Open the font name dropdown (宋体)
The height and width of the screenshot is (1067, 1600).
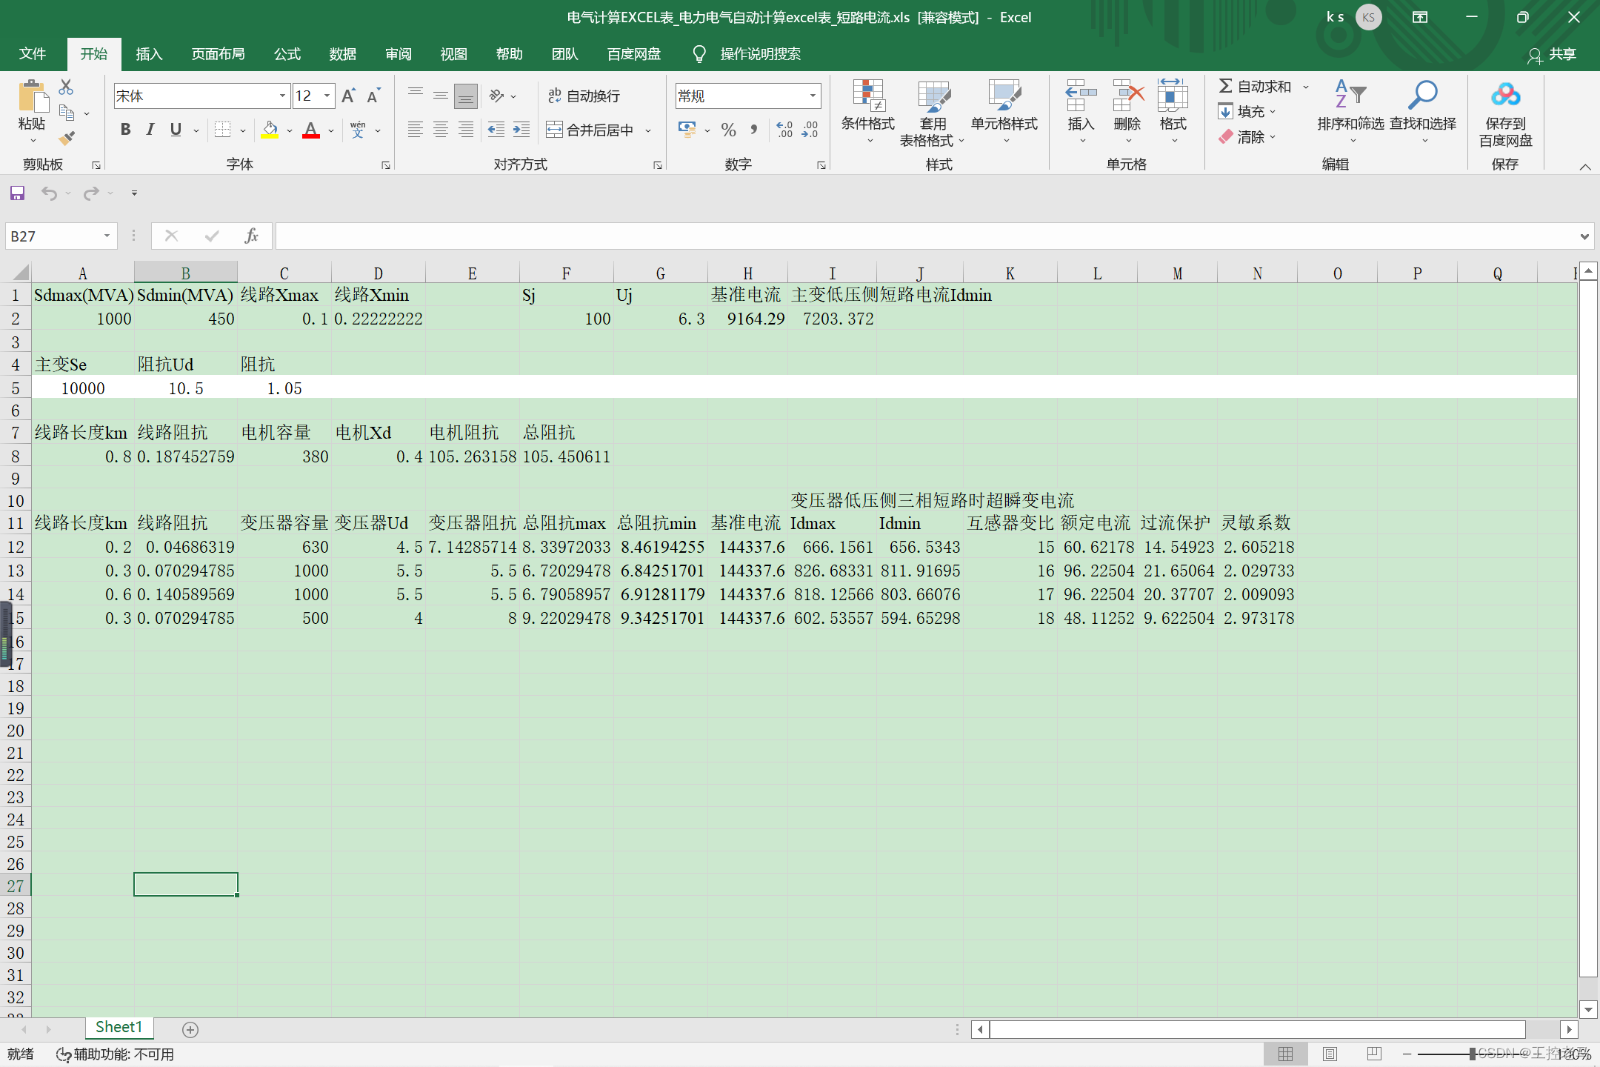(x=282, y=96)
